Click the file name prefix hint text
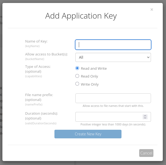This screenshot has height=165, width=166. 113,106
